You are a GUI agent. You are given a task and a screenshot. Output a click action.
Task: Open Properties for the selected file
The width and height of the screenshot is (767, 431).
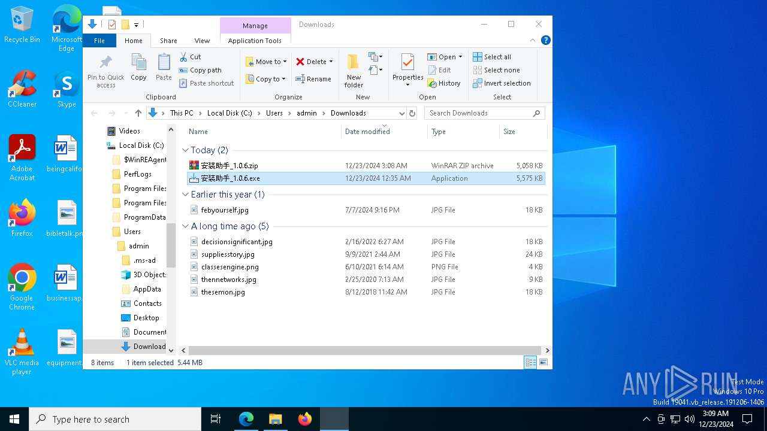[x=407, y=69]
